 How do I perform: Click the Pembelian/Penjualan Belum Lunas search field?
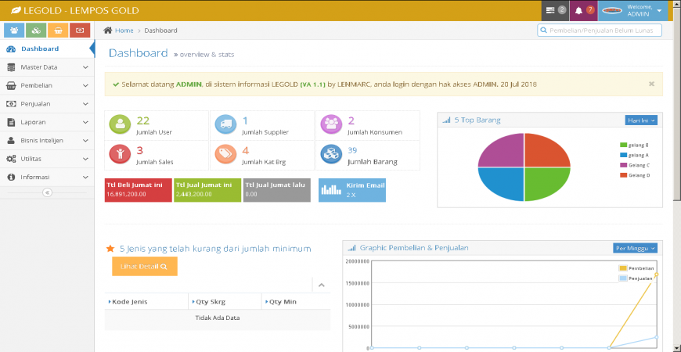point(600,31)
